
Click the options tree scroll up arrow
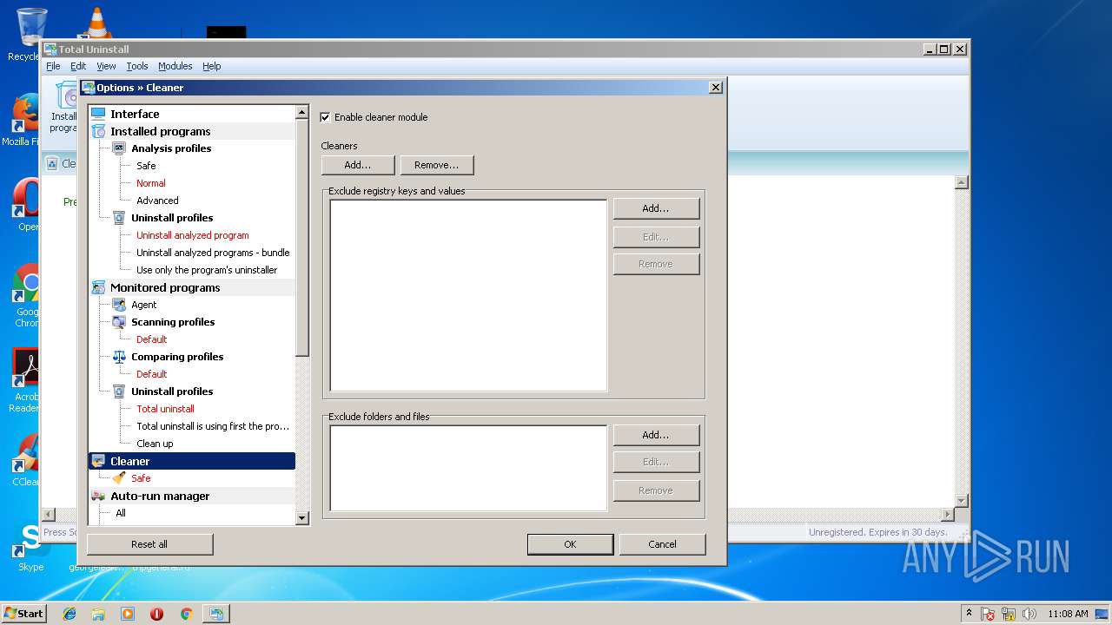pos(302,112)
